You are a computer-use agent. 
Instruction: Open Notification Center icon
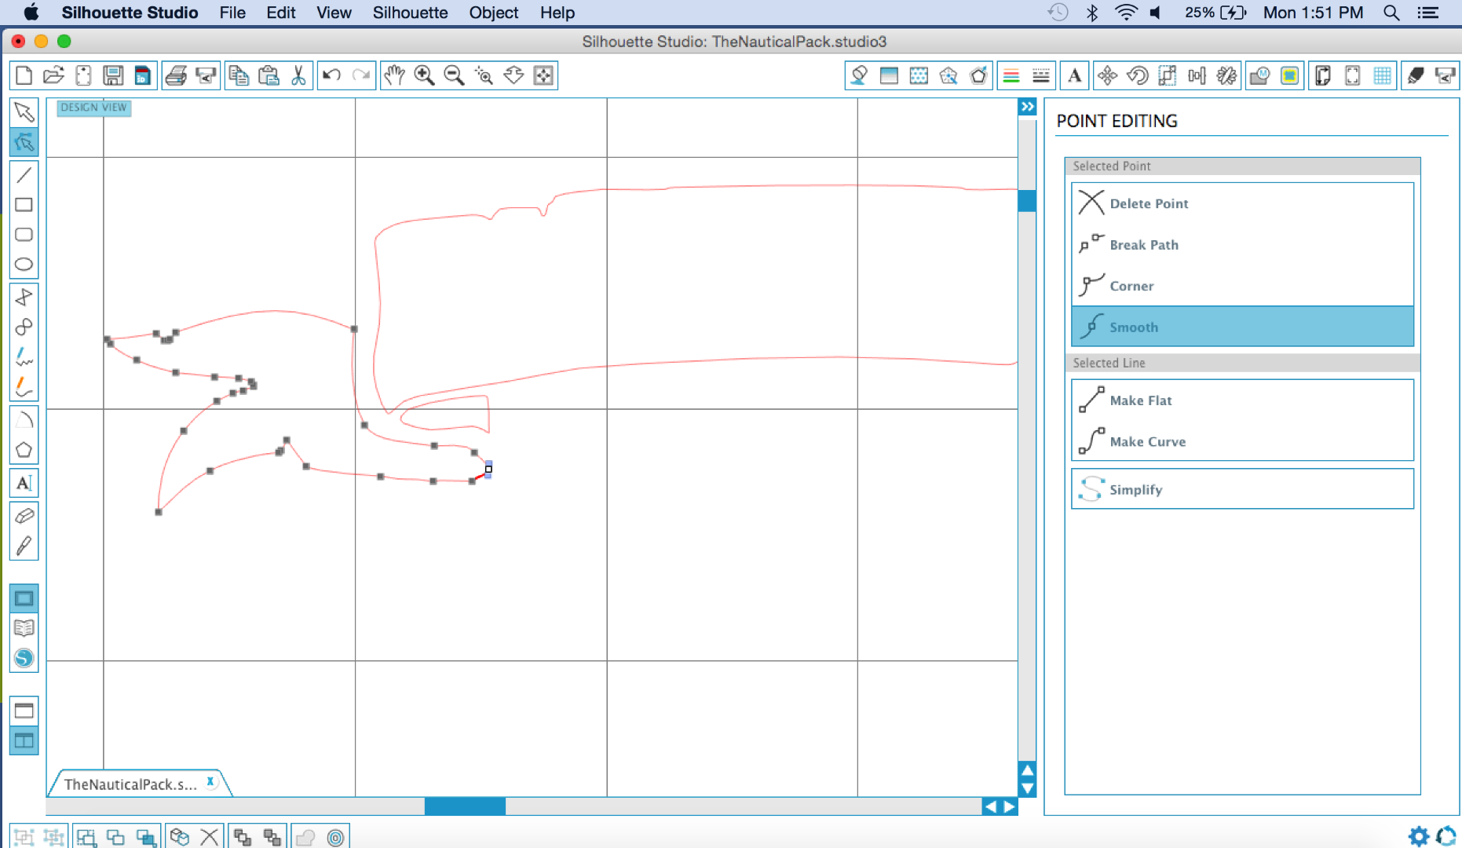[x=1427, y=13]
